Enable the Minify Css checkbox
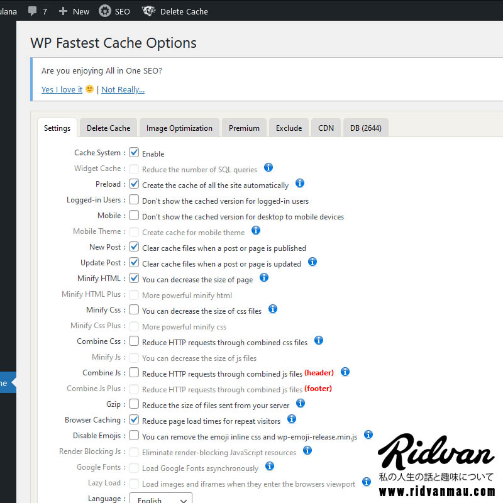503x503 pixels. (x=134, y=309)
